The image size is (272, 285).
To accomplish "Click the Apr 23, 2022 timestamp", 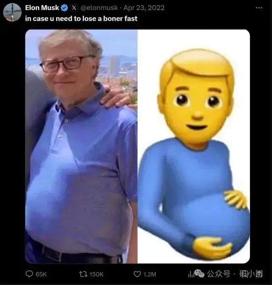I will pyautogui.click(x=144, y=8).
